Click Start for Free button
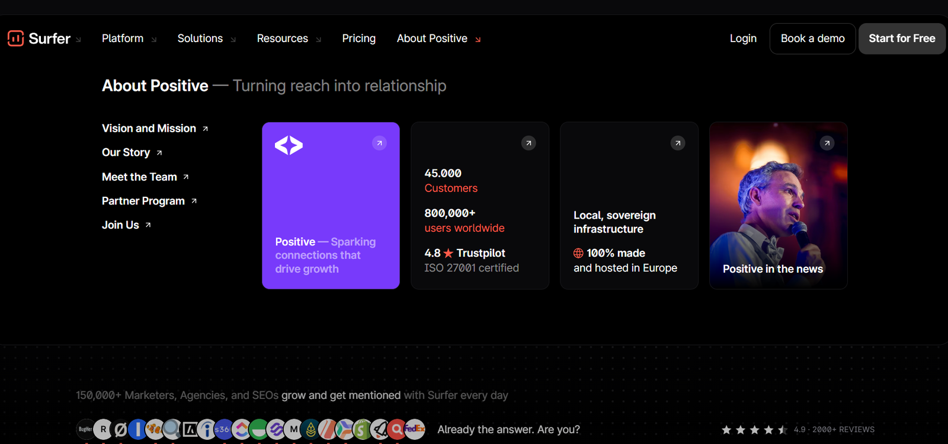Viewport: 948px width, 444px height. [x=902, y=39]
